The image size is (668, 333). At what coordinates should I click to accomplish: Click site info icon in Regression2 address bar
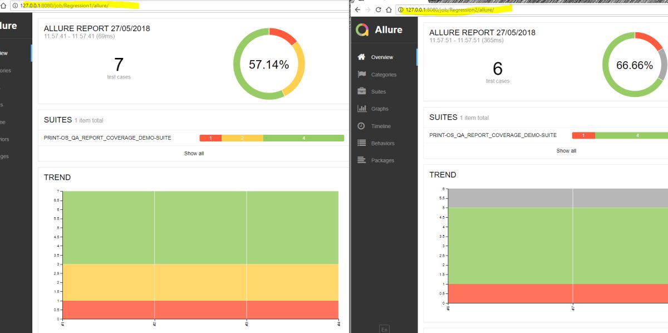[401, 9]
